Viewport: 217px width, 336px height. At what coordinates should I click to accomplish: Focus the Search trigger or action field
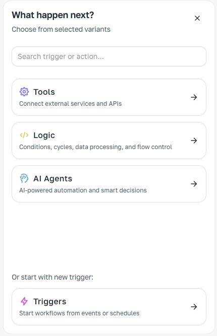(109, 56)
